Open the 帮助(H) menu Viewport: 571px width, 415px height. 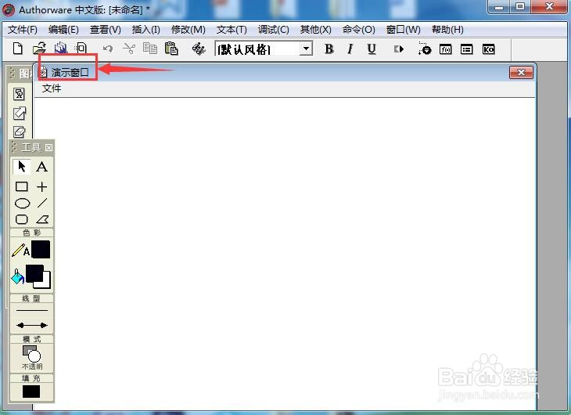pyautogui.click(x=447, y=30)
